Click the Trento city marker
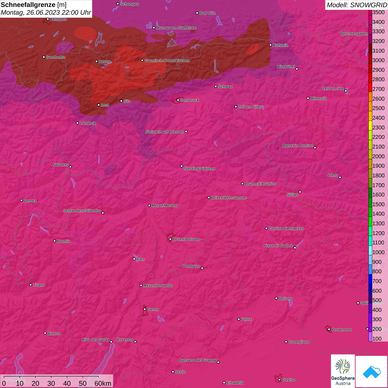Viewport: 388px width, 388px height. 145,309
